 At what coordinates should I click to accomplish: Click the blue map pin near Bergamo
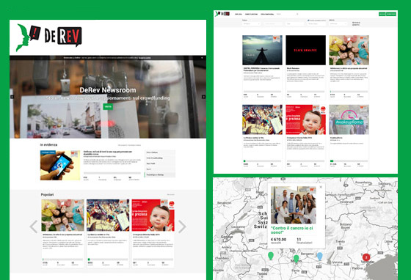pyautogui.click(x=319, y=256)
